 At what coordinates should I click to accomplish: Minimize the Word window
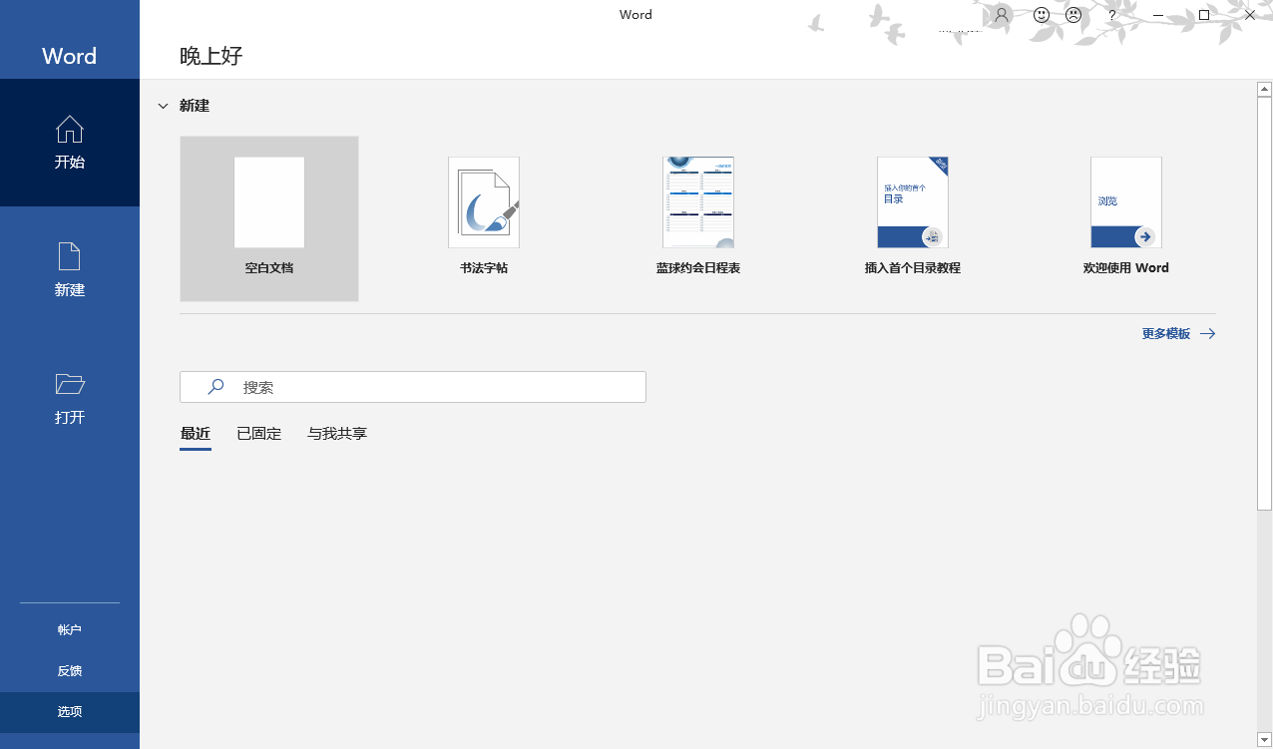point(1158,15)
